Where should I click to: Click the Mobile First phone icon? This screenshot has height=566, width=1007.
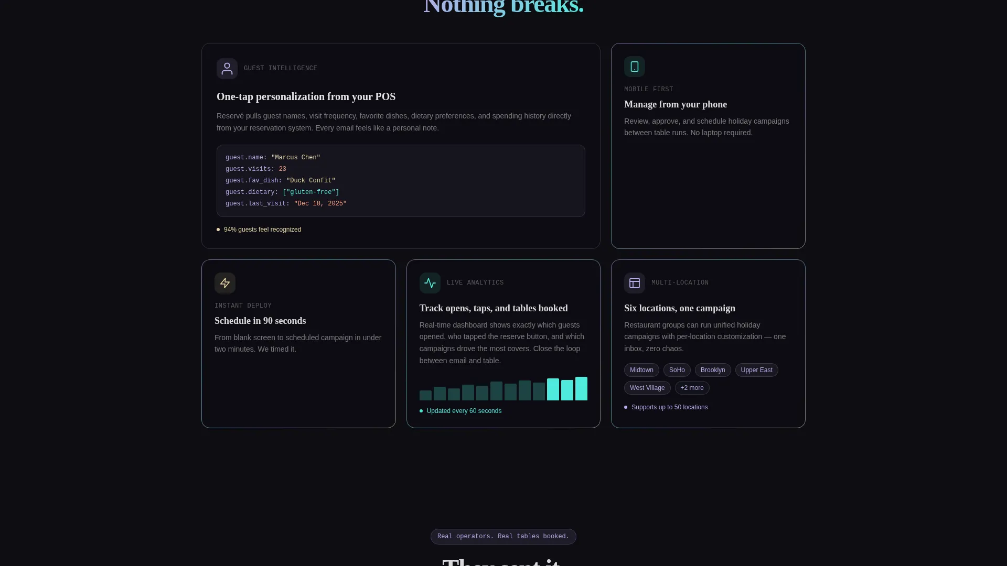coord(635,67)
